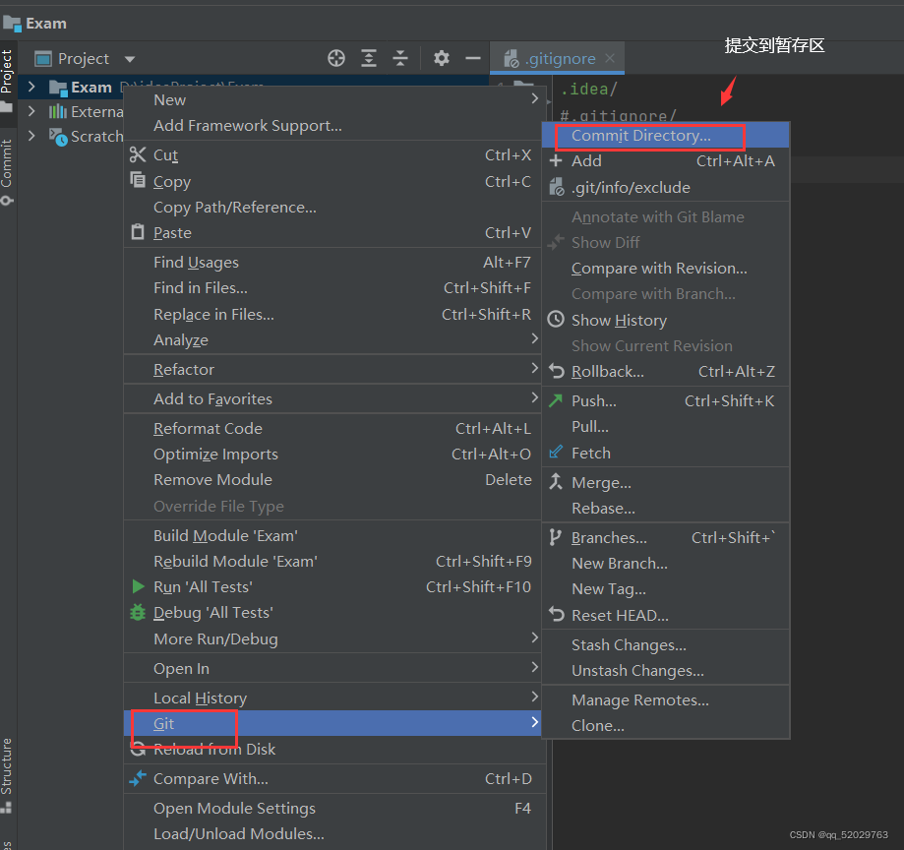Click the Copy icon in context menu
904x850 pixels.
138,180
